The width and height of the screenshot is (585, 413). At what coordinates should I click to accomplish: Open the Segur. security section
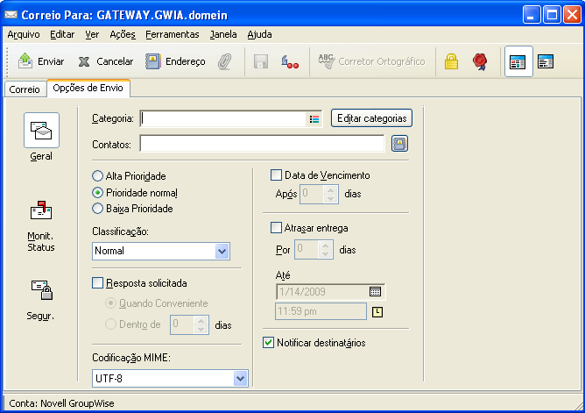pos(41,300)
